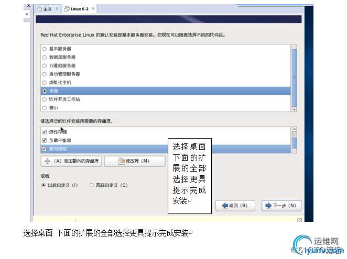Viewport: 347px width, 259px height.
Task: Click the home icon on 主页 tab
Action: pos(40,9)
